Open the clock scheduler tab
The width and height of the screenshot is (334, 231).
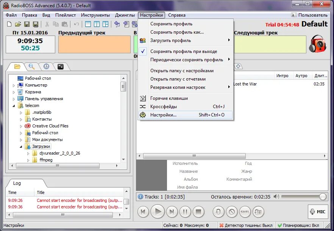click(46, 67)
